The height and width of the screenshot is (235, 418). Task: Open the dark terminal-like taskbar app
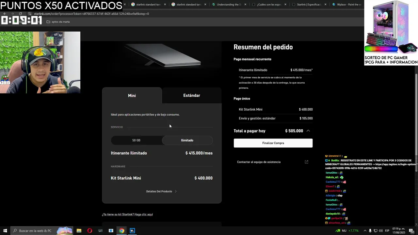100,231
